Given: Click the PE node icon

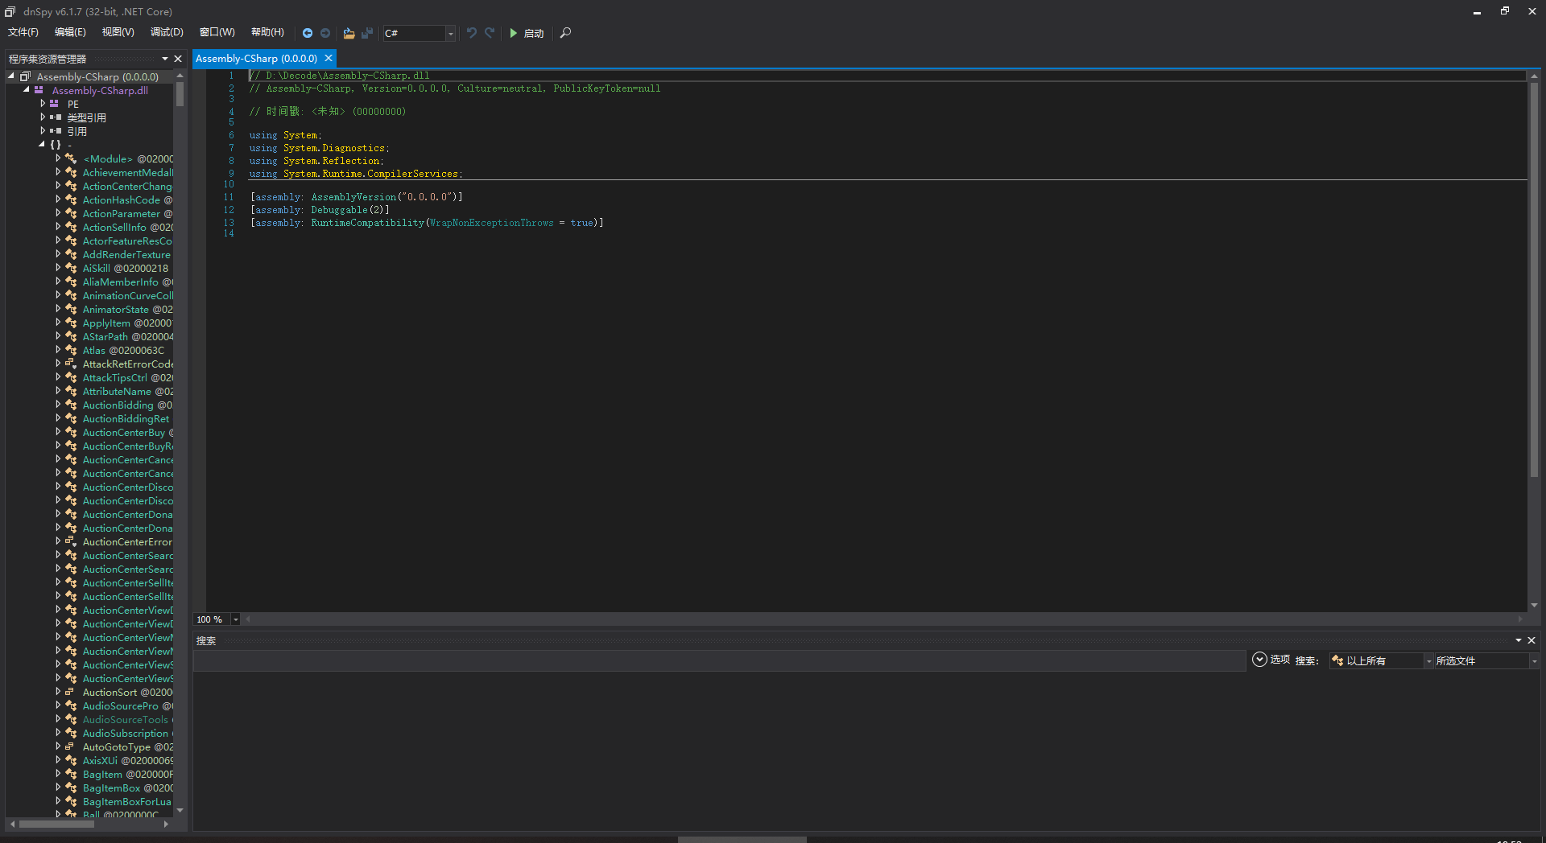Looking at the screenshot, I should tap(55, 104).
